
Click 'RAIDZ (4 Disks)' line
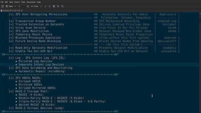(30, 94)
